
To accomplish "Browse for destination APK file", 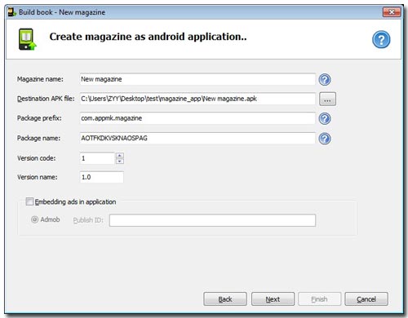I will coord(327,99).
